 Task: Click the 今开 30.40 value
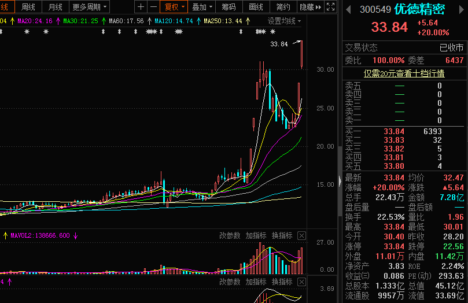coord(394,237)
